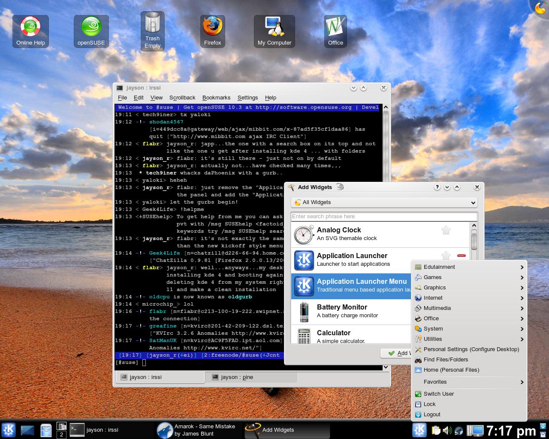Switch to jayson : irssi taskbar entry
The height and width of the screenshot is (439, 549).
tap(111, 430)
